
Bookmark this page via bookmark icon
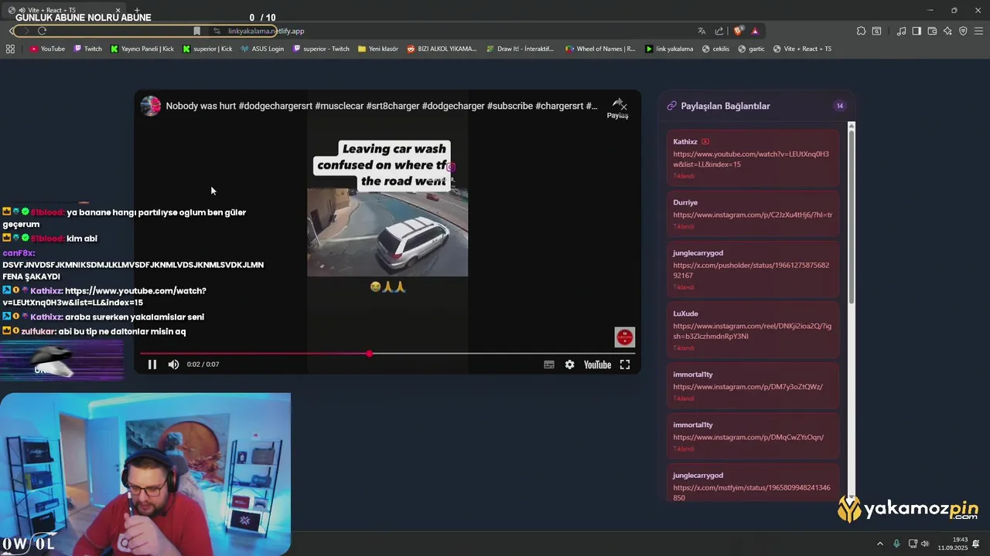[x=197, y=31]
